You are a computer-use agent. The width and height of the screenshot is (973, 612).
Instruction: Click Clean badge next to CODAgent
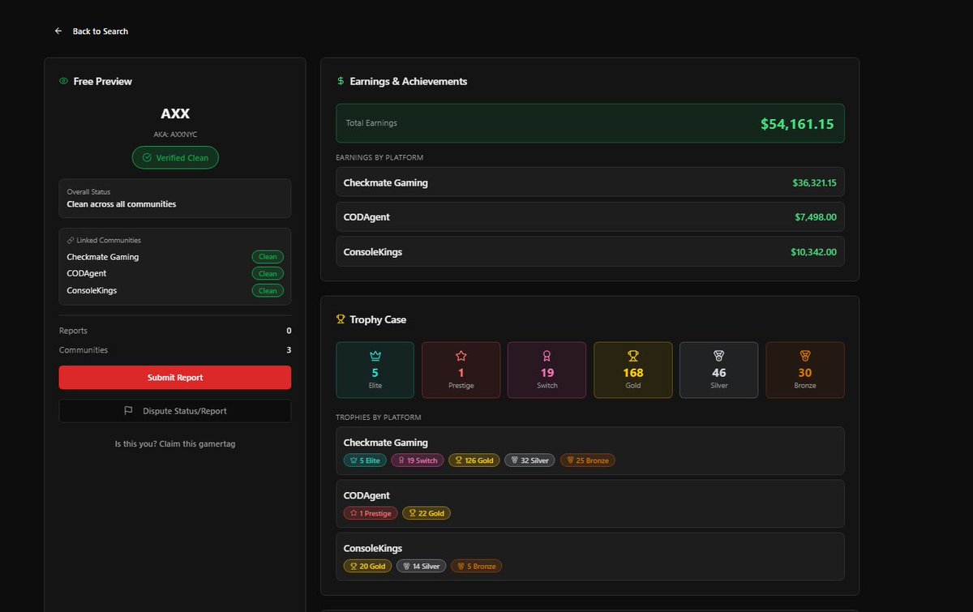tap(268, 274)
